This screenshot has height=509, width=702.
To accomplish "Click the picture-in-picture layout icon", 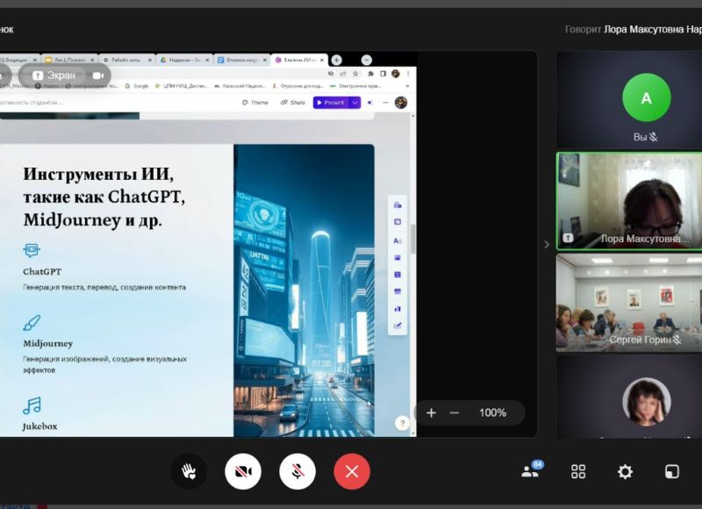I will (671, 471).
